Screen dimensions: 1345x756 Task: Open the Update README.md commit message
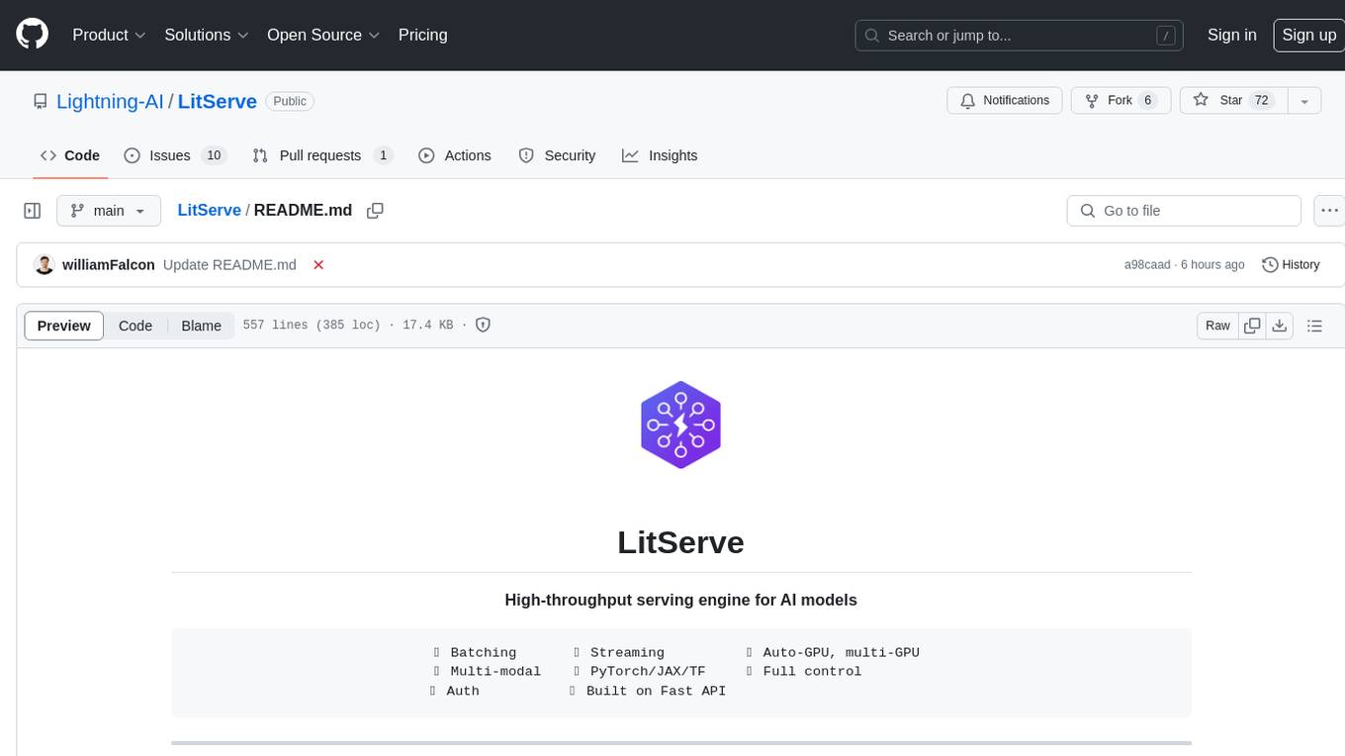tap(229, 264)
